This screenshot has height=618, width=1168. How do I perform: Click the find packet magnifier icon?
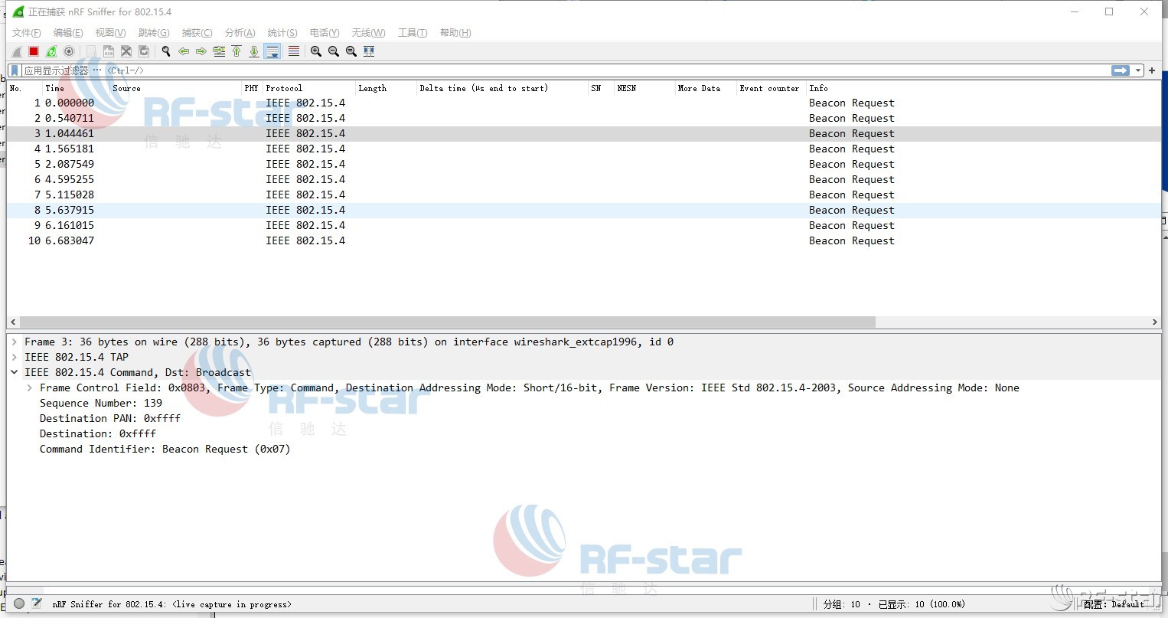165,51
